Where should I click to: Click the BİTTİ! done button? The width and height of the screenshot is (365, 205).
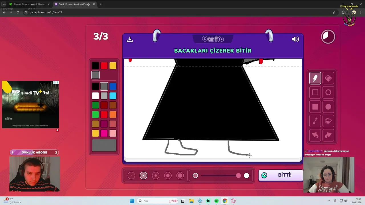pyautogui.click(x=281, y=175)
